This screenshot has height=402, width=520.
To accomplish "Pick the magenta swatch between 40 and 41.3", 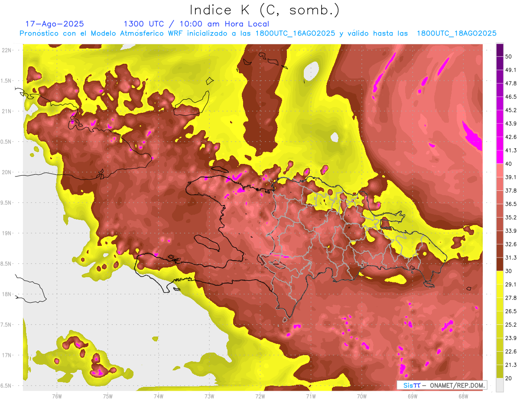I will click(x=500, y=157).
